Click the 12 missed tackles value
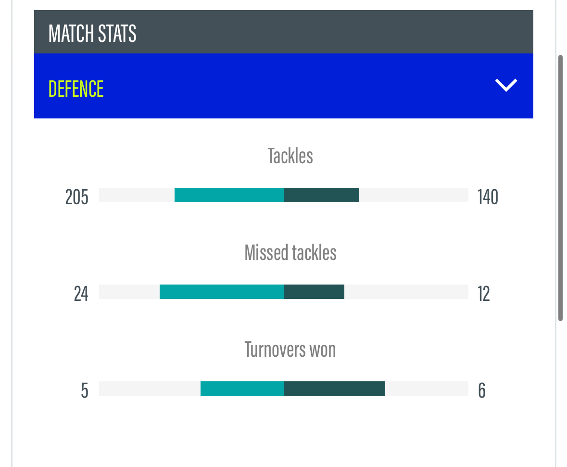This screenshot has width=567, height=467. point(483,294)
